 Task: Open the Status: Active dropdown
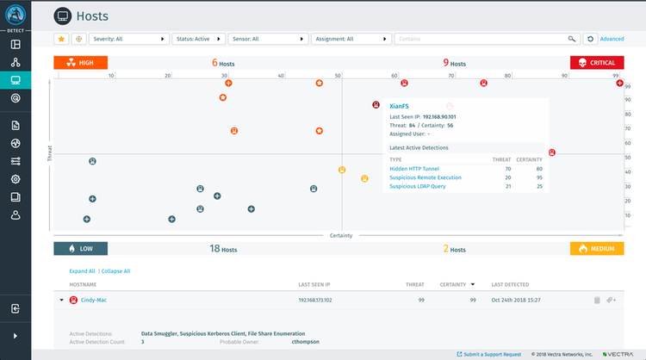click(197, 39)
